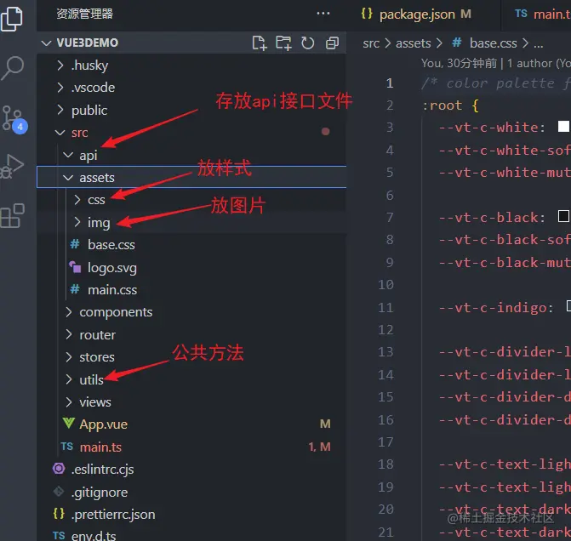This screenshot has height=541, width=571.
Task: Click the braces icon beside .prettierrc.json
Action: coord(59,514)
